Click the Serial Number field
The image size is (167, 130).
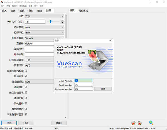pos(83,85)
